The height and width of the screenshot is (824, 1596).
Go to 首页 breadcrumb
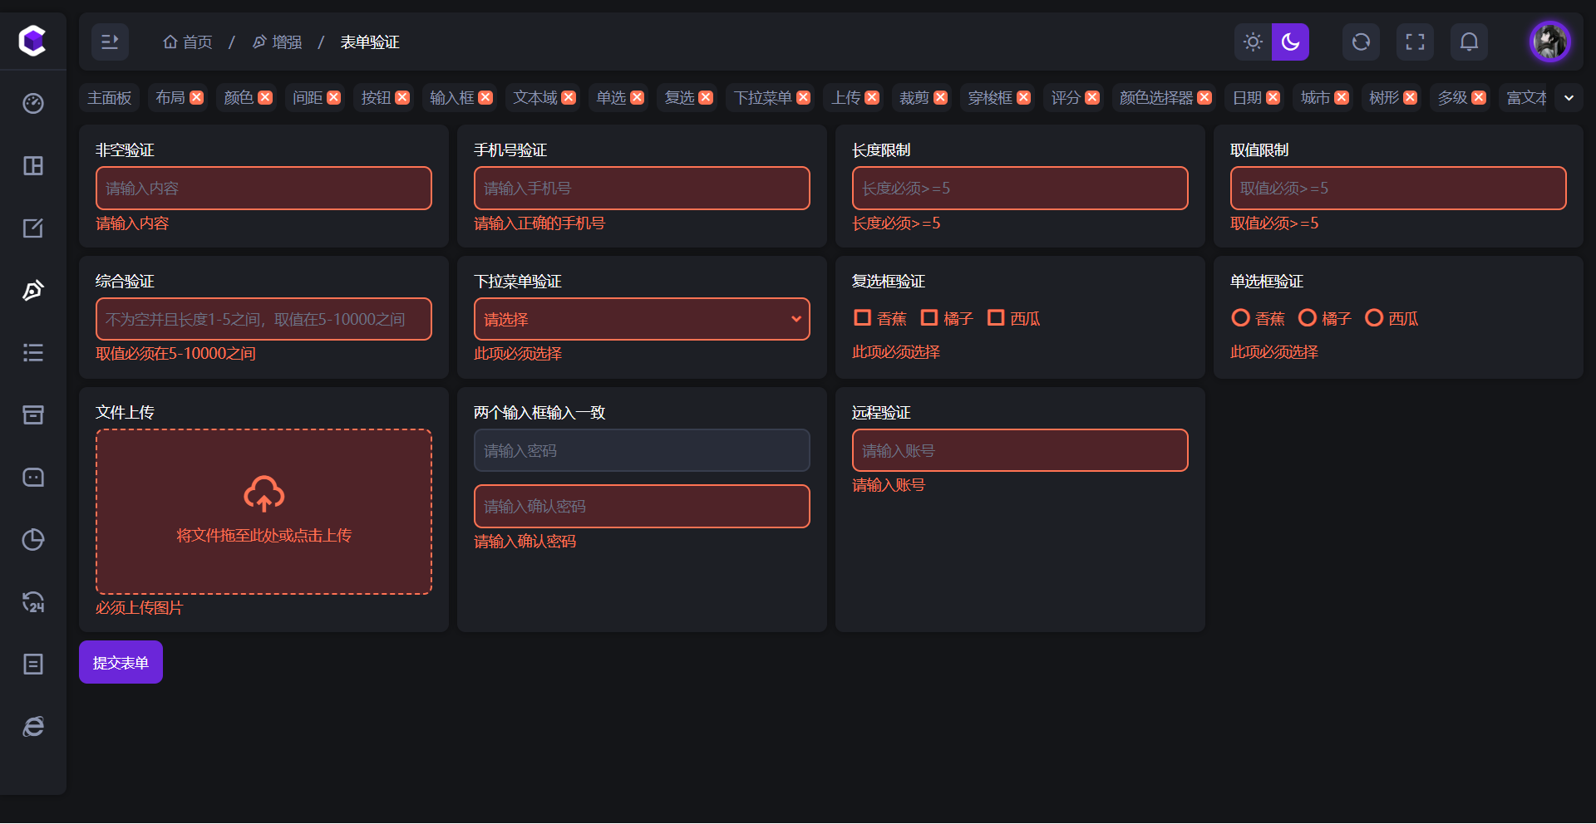tap(188, 42)
